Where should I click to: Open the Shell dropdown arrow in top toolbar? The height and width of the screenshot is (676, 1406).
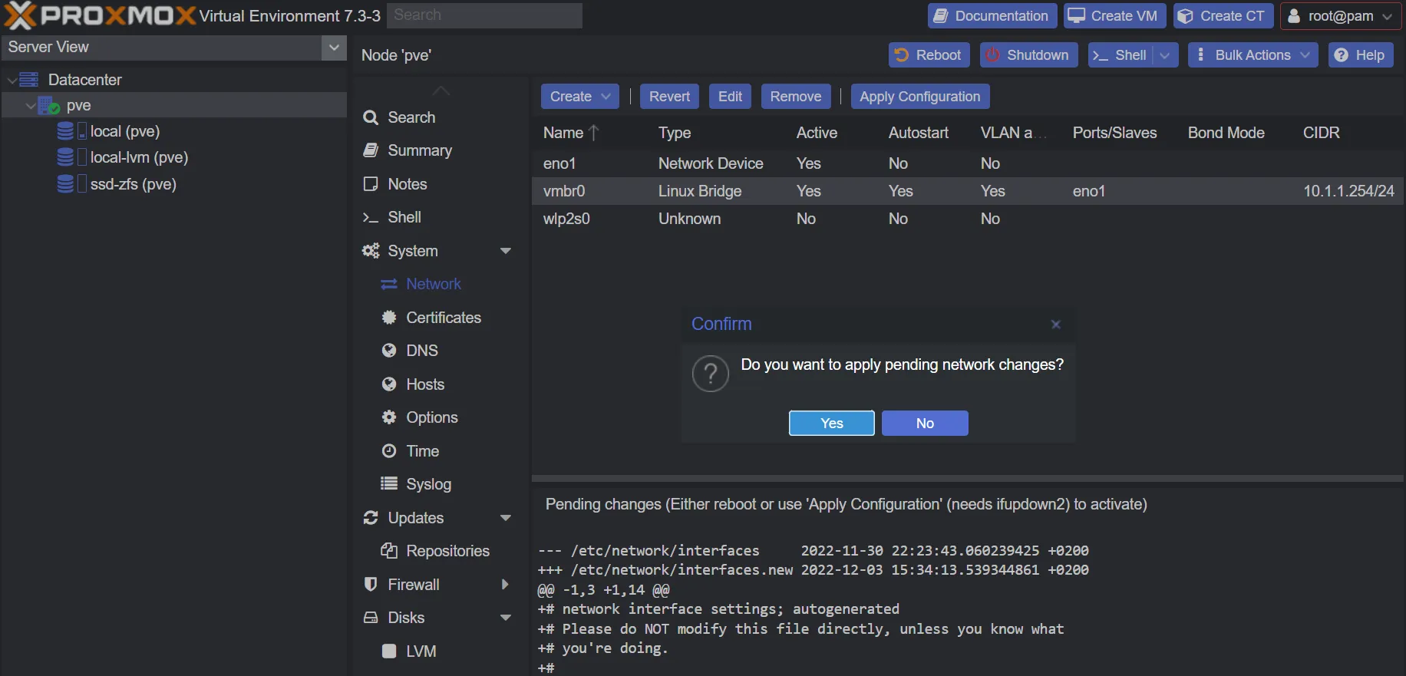pos(1165,55)
